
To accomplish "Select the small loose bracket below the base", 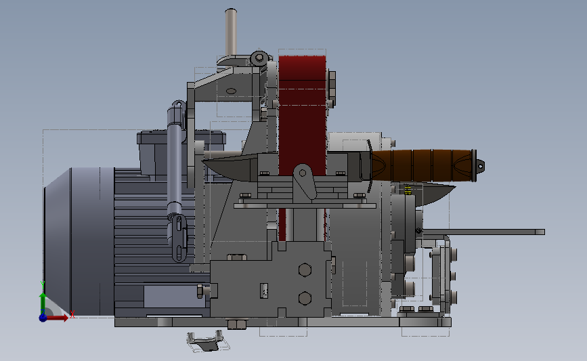I will coord(206,341).
